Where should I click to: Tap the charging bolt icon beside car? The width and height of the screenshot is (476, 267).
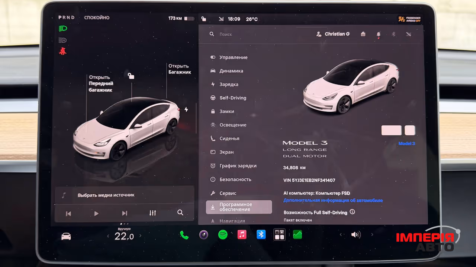pyautogui.click(x=186, y=109)
